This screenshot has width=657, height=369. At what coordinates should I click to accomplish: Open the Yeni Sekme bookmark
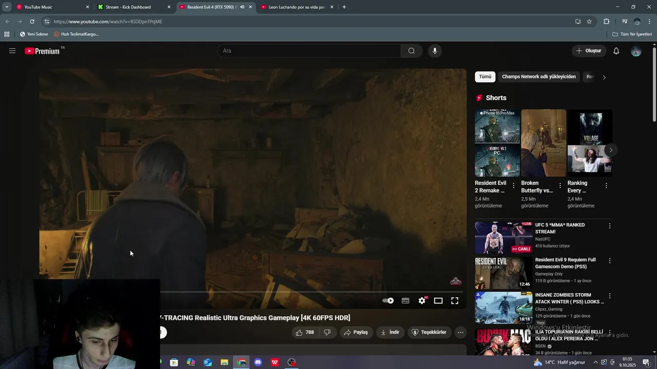pos(34,34)
